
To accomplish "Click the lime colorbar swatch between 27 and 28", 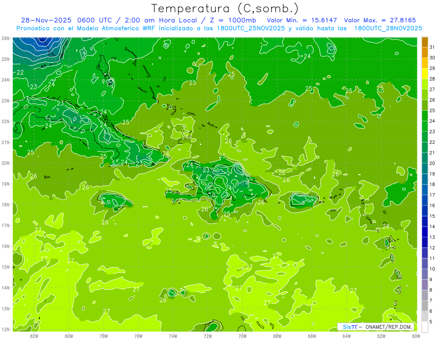I will 425,84.
